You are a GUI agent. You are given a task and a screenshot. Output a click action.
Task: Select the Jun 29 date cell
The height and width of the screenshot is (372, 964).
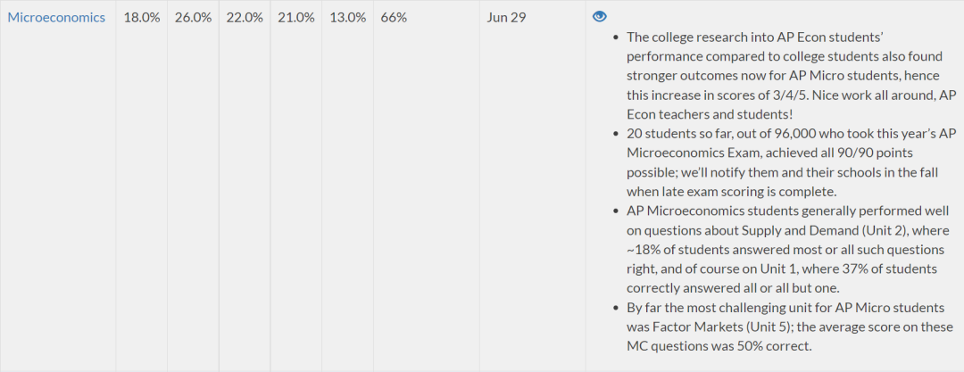click(x=506, y=18)
